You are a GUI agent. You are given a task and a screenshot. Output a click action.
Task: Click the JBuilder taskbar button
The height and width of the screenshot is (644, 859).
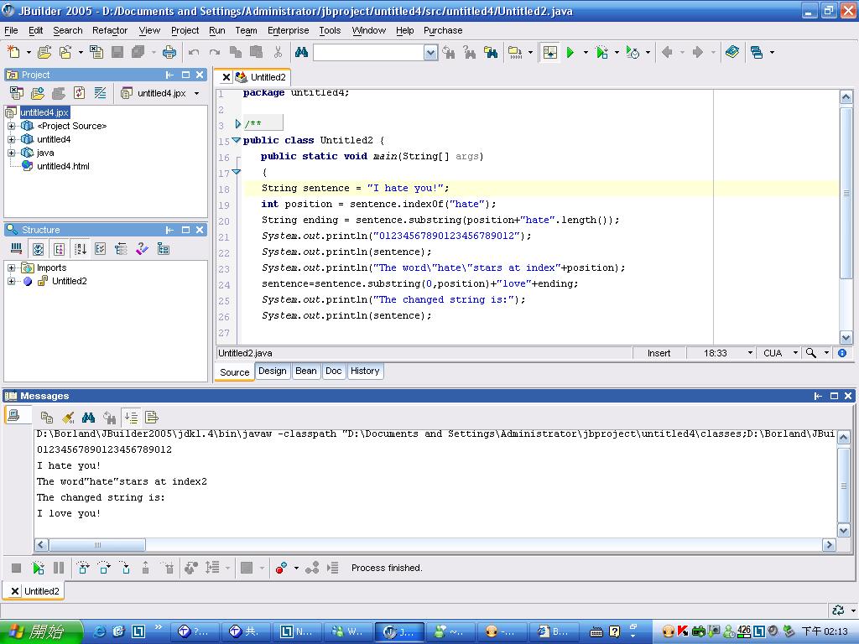pyautogui.click(x=399, y=632)
